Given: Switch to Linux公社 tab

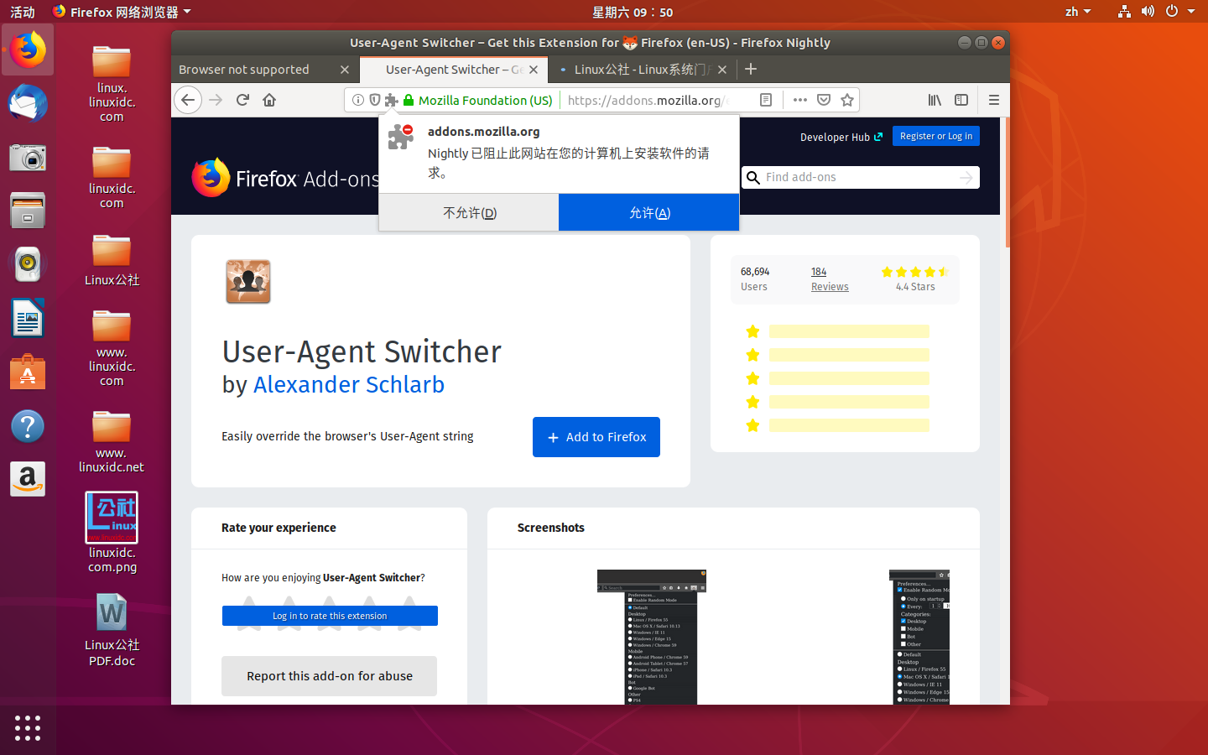Looking at the screenshot, I should click(x=642, y=70).
